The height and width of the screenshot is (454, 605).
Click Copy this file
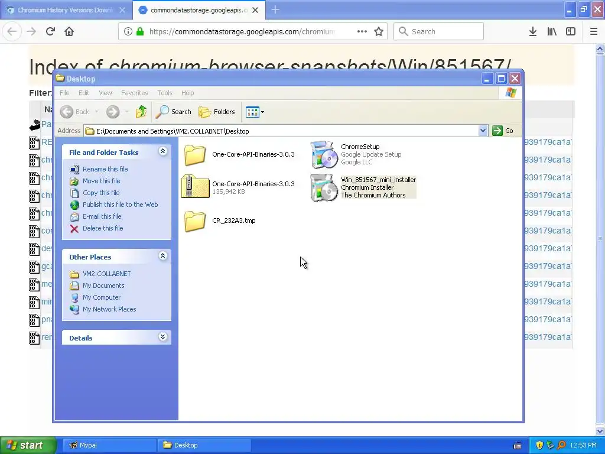coord(101,193)
